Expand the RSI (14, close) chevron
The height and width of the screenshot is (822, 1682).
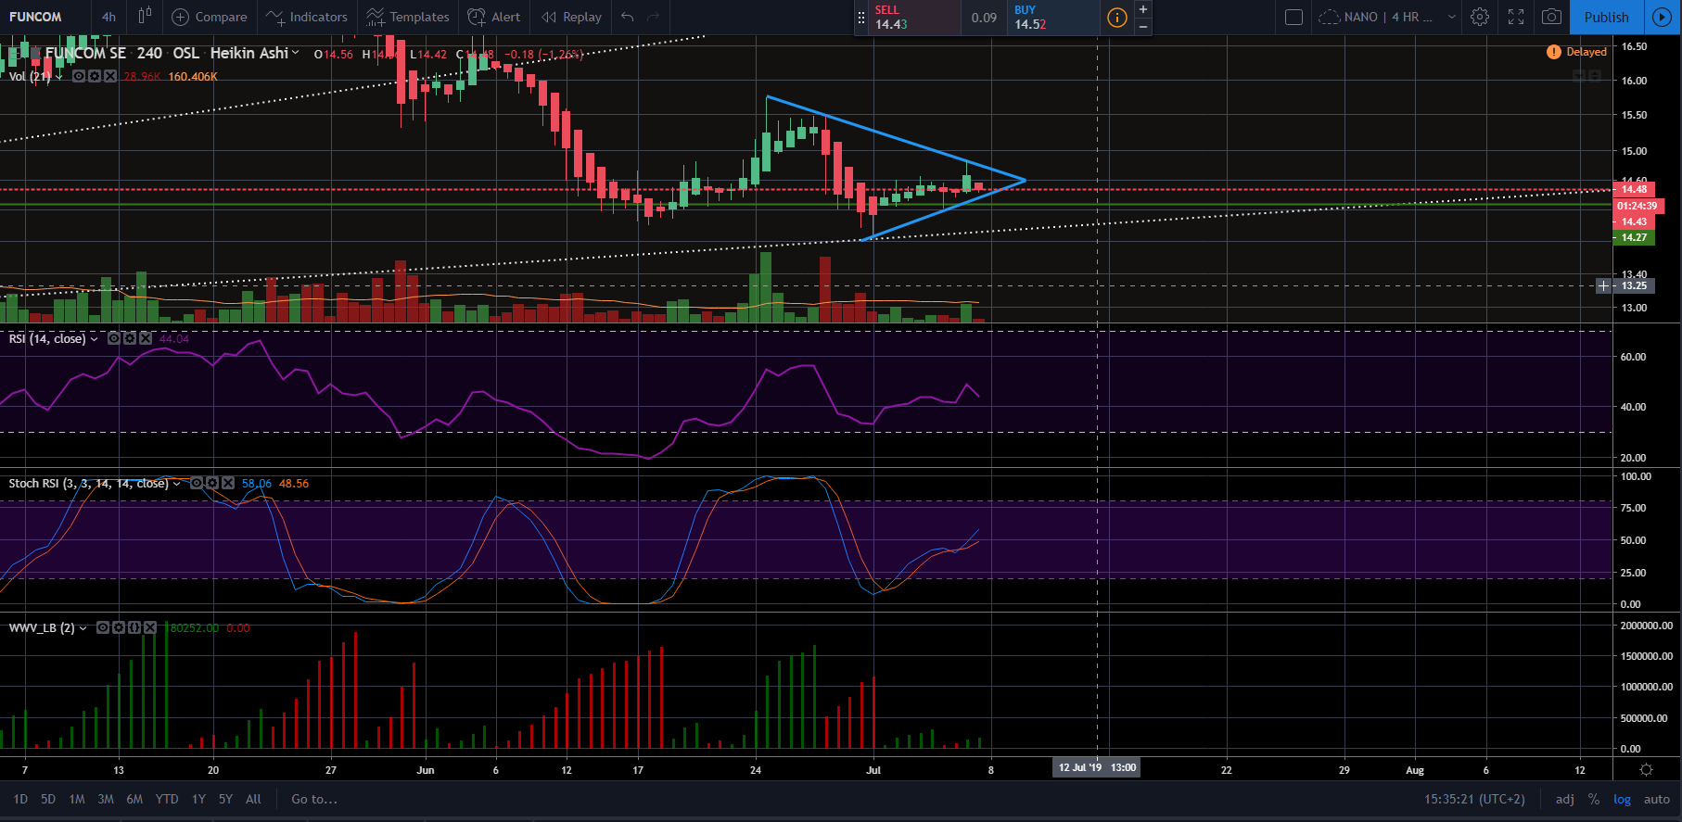[94, 339]
